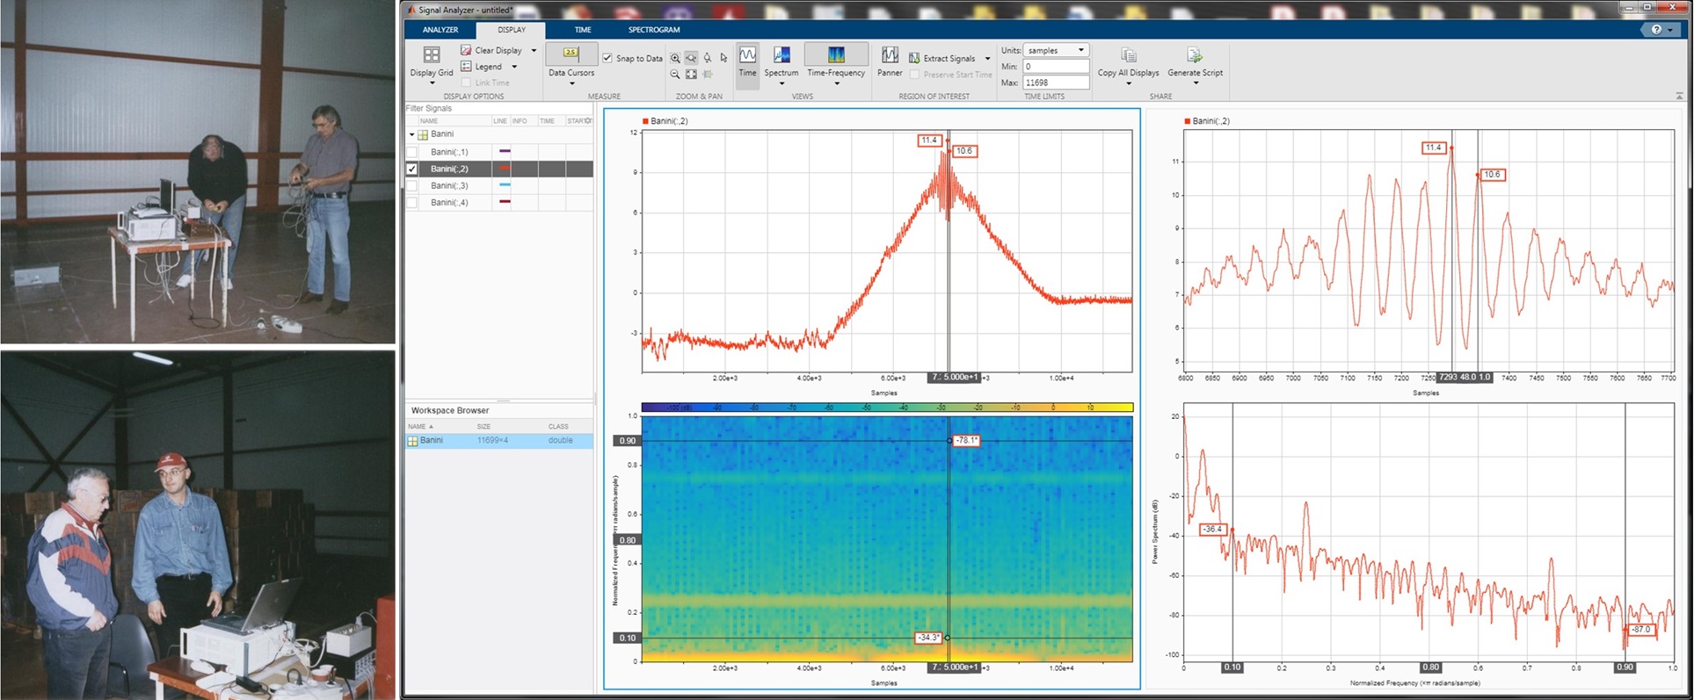Switch to the ANALYZER tab

[x=440, y=30]
